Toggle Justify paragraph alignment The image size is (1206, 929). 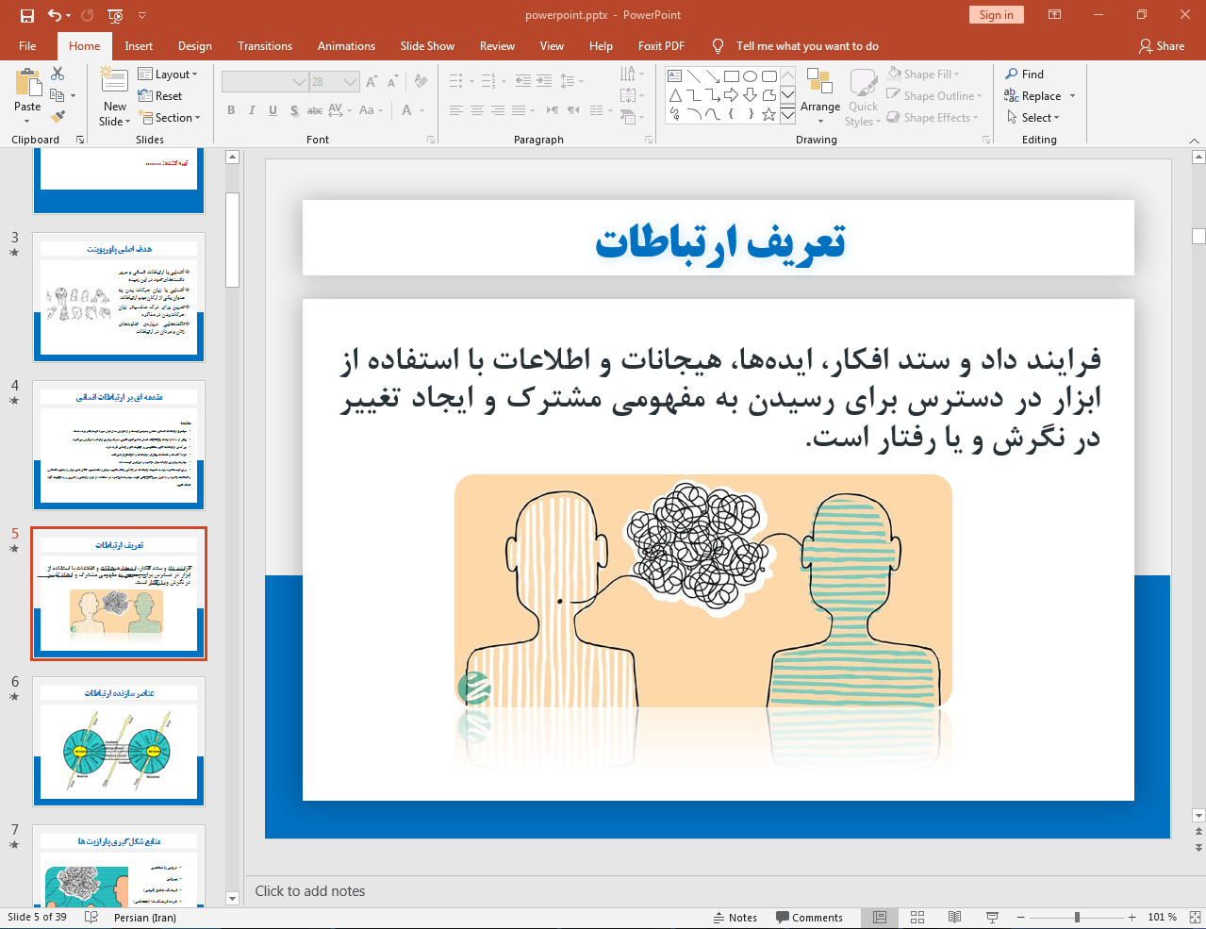519,110
